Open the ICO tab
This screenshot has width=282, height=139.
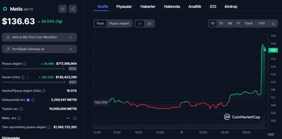pos(213,7)
